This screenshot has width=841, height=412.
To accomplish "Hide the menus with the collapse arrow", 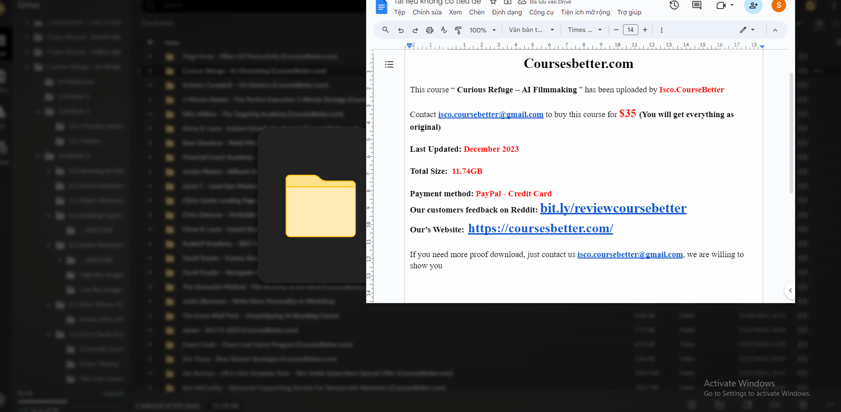I will click(775, 30).
